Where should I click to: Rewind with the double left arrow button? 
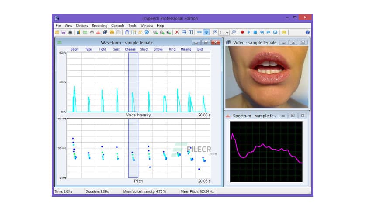pos(262,32)
